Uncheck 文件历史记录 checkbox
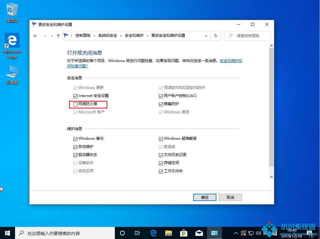The image size is (320, 239). pyautogui.click(x=161, y=155)
